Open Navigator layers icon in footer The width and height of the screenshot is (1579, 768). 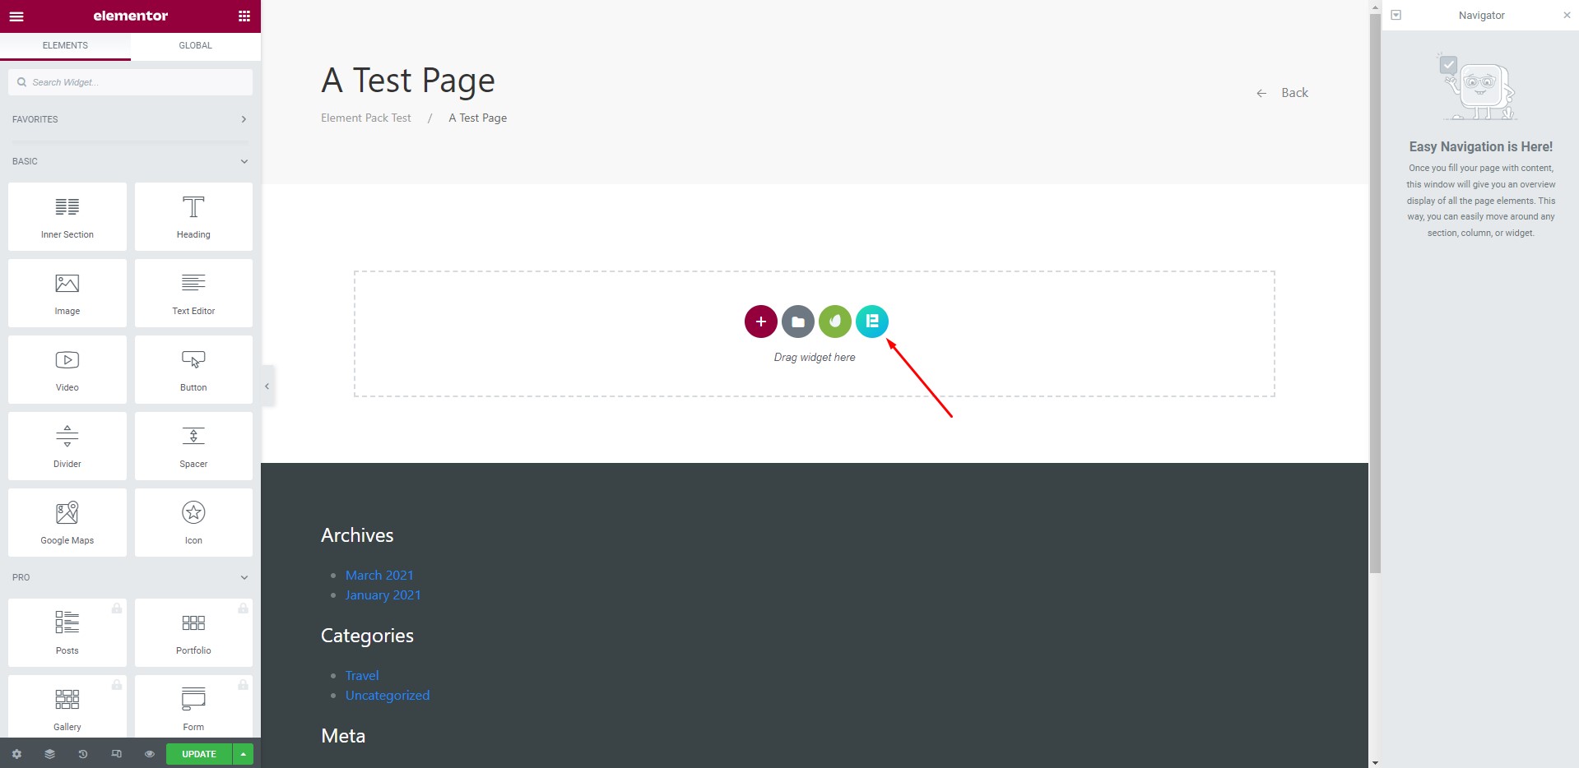tap(49, 754)
